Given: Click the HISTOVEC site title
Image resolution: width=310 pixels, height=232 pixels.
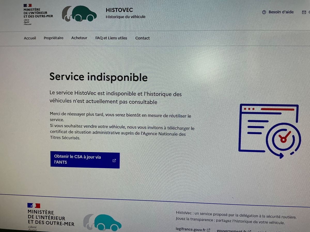Looking at the screenshot, I should [119, 10].
